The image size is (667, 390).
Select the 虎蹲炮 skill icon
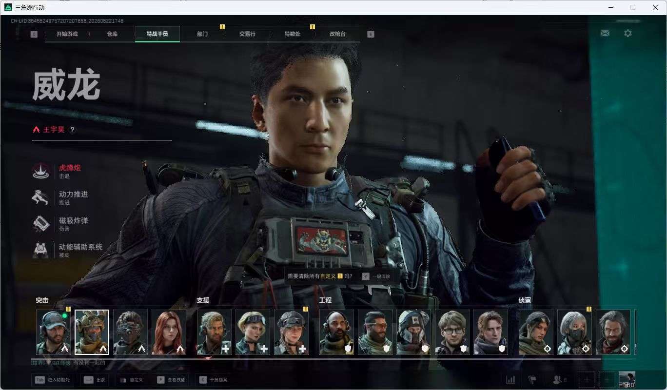(40, 171)
